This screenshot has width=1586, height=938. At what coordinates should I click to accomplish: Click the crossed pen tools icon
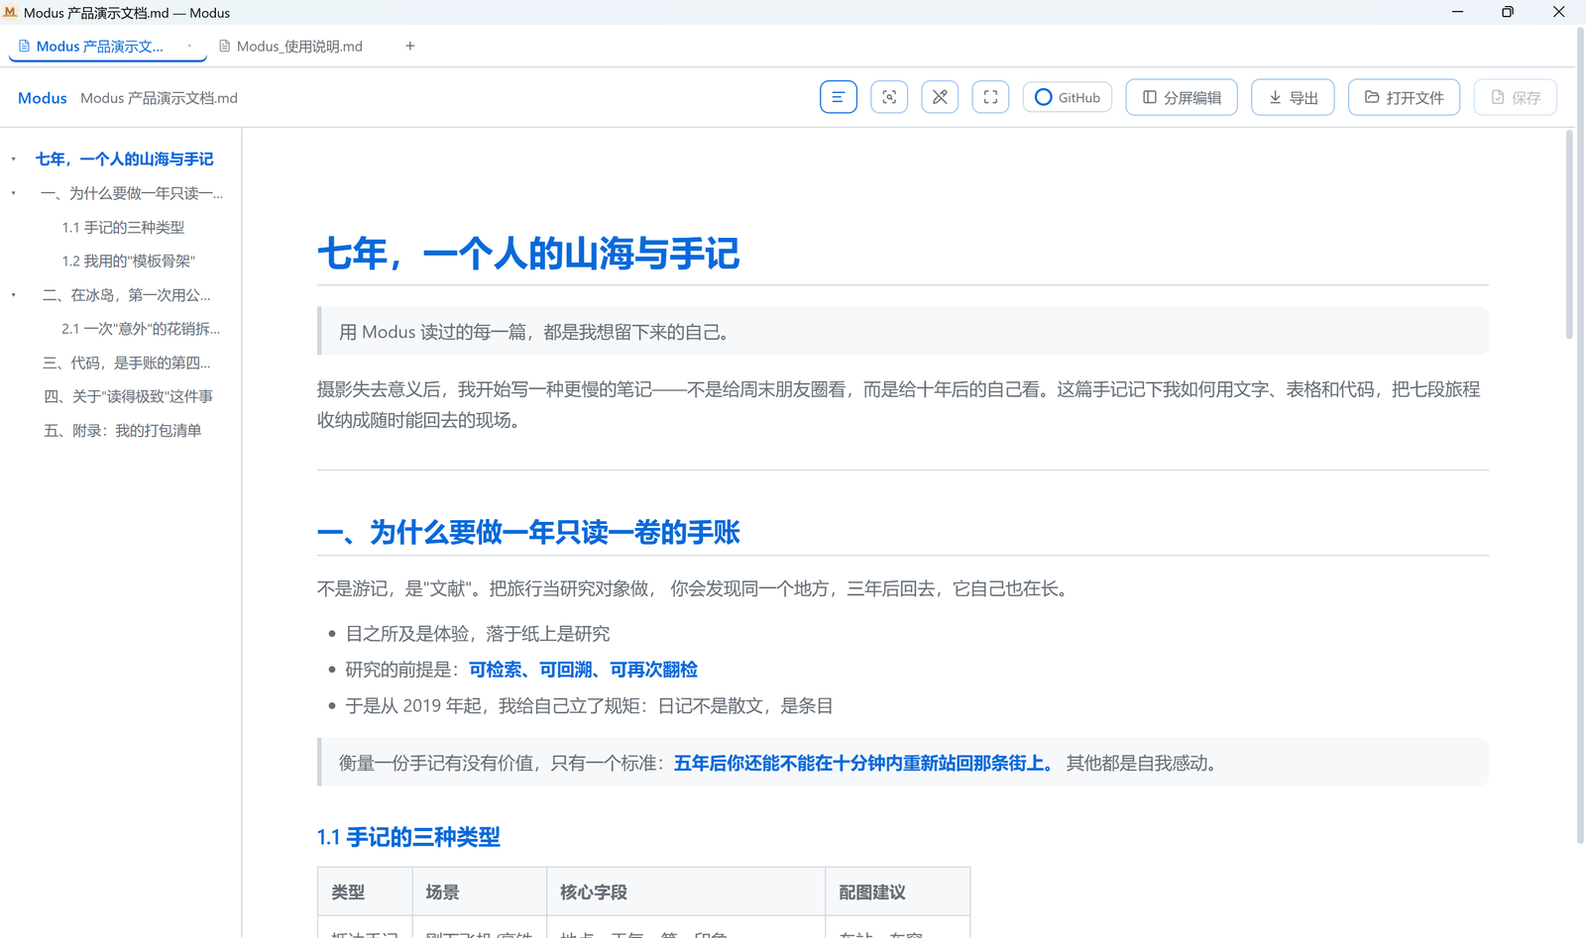(940, 97)
